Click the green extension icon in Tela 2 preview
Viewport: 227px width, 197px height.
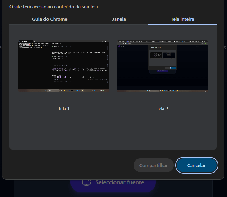click(205, 43)
